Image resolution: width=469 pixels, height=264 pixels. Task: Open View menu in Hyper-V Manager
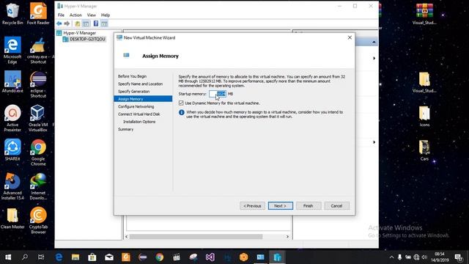point(91,15)
